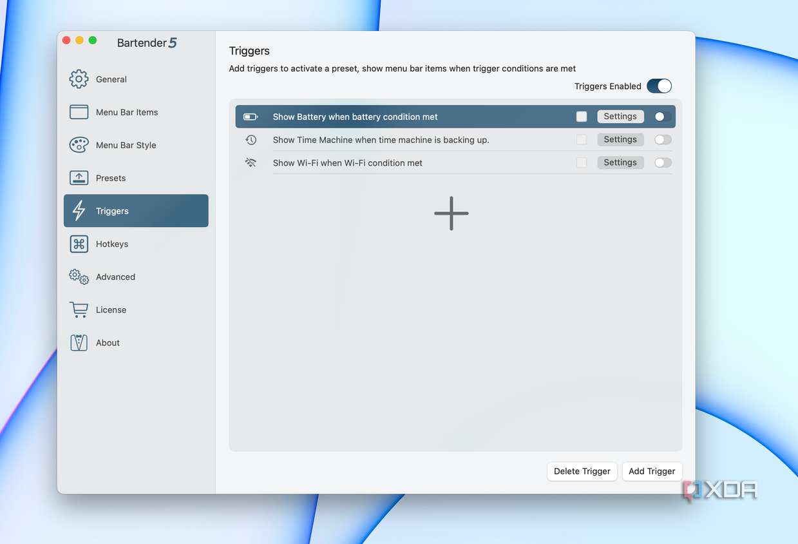Click the Menu Bar Style palette icon
The image size is (798, 544).
click(79, 145)
